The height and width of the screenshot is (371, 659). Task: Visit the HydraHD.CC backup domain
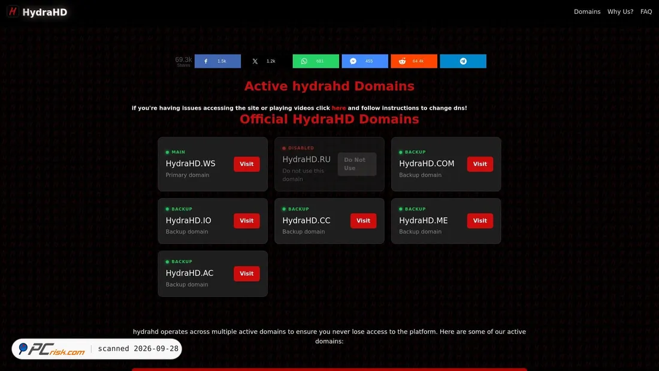point(363,221)
